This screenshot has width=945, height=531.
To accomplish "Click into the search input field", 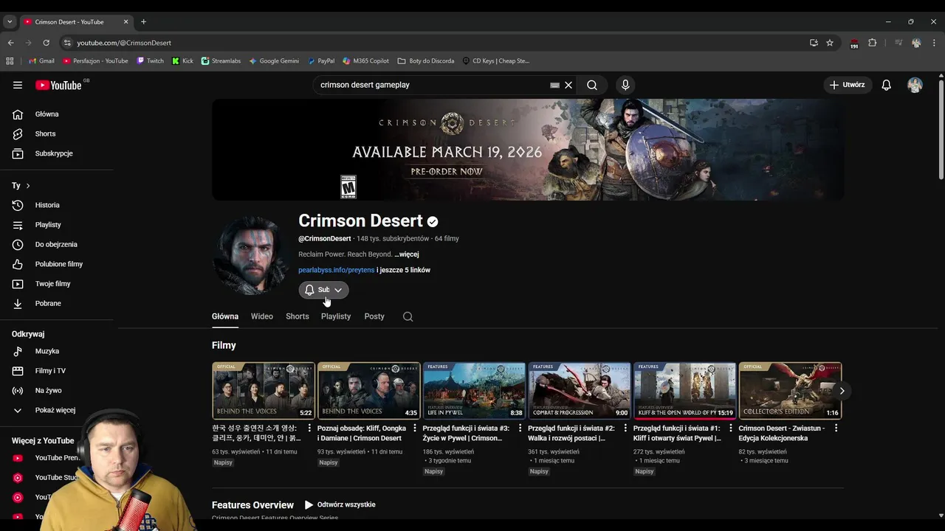I will 432,85.
